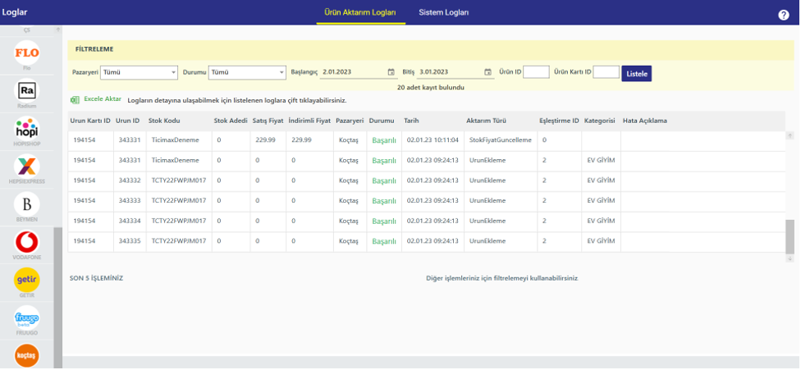Switch to Sistem Logları tab

point(444,12)
